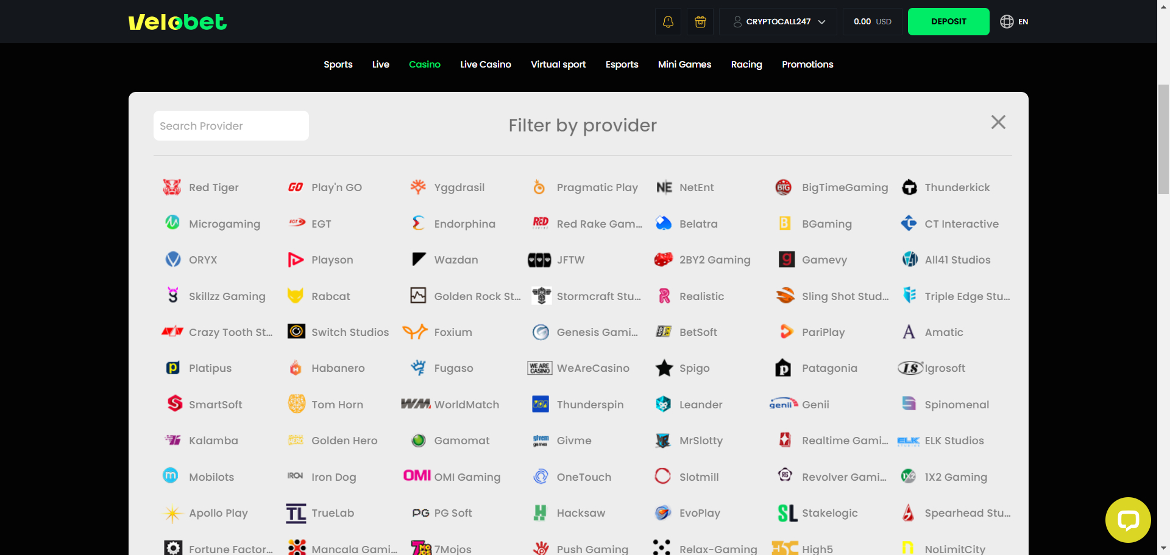The height and width of the screenshot is (555, 1170).
Task: Select the NetEnt provider icon
Action: pyautogui.click(x=664, y=187)
